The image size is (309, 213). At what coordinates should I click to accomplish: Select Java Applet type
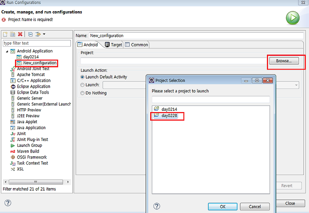click(27, 122)
